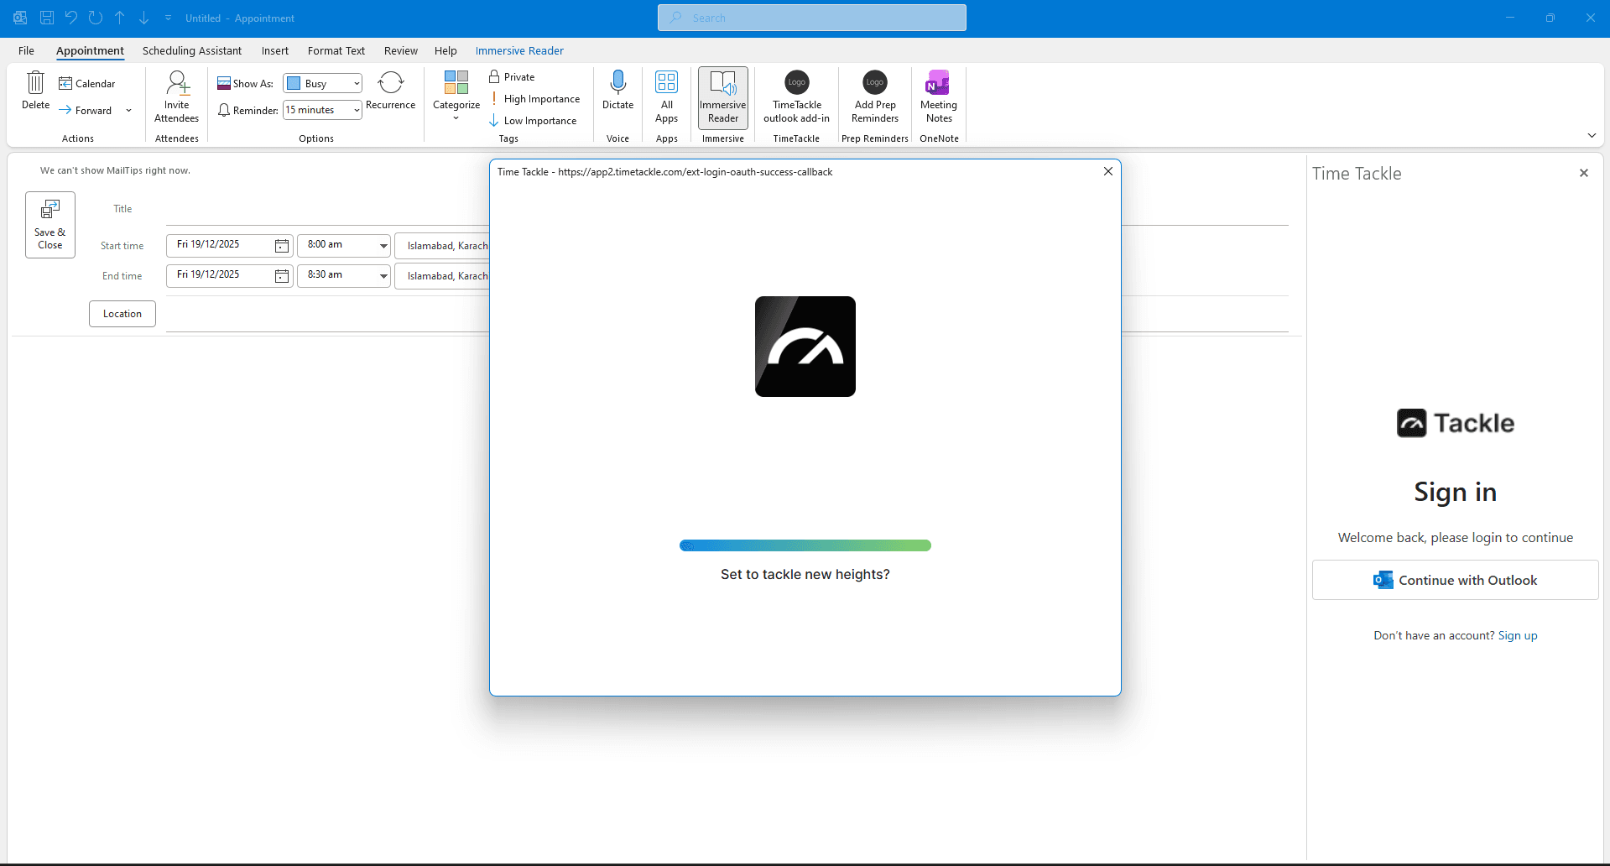Open the Help tab
The width and height of the screenshot is (1610, 866).
point(445,50)
